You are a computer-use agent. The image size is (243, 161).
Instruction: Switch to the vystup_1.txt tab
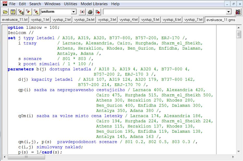pyautogui.click(x=40, y=20)
